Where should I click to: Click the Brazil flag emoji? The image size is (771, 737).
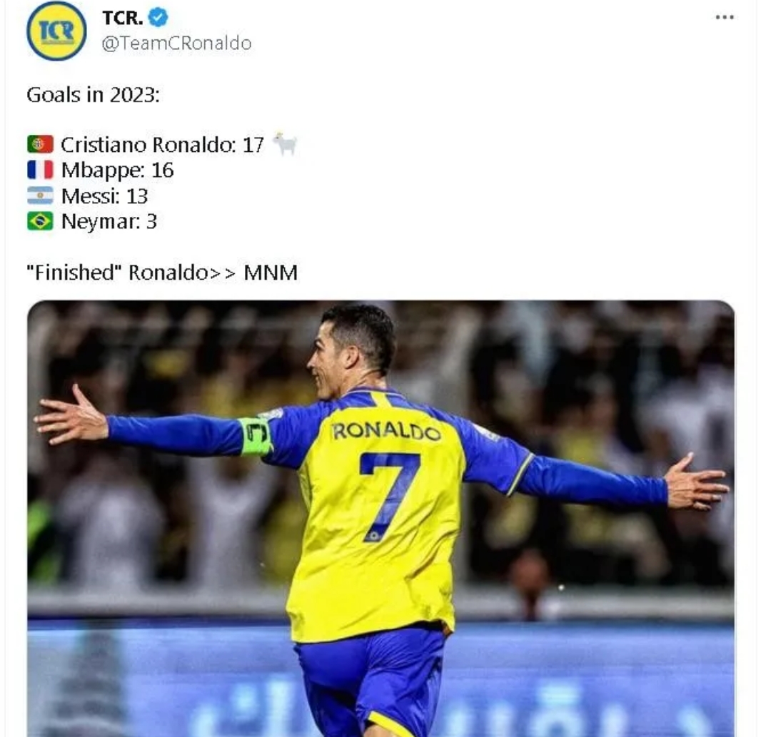click(40, 221)
